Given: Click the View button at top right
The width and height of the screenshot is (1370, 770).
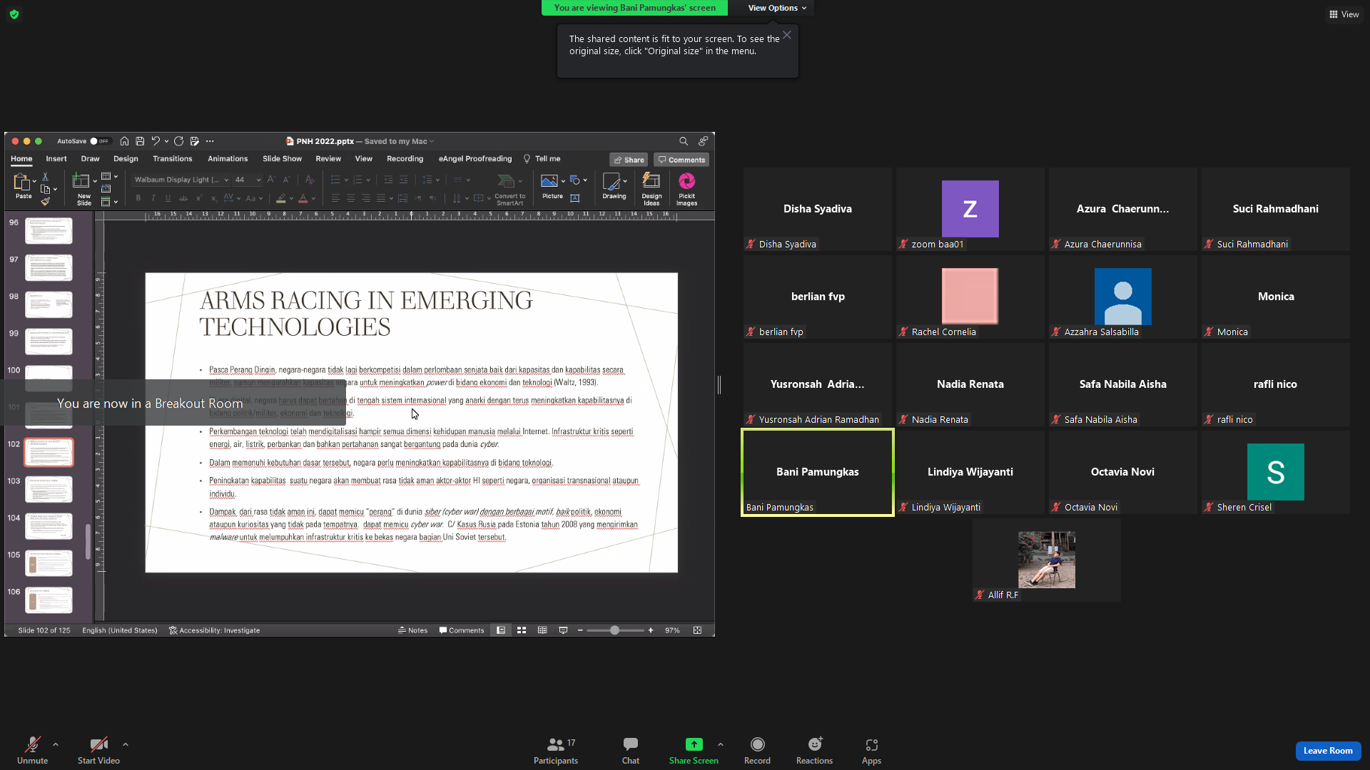Looking at the screenshot, I should 1344,14.
